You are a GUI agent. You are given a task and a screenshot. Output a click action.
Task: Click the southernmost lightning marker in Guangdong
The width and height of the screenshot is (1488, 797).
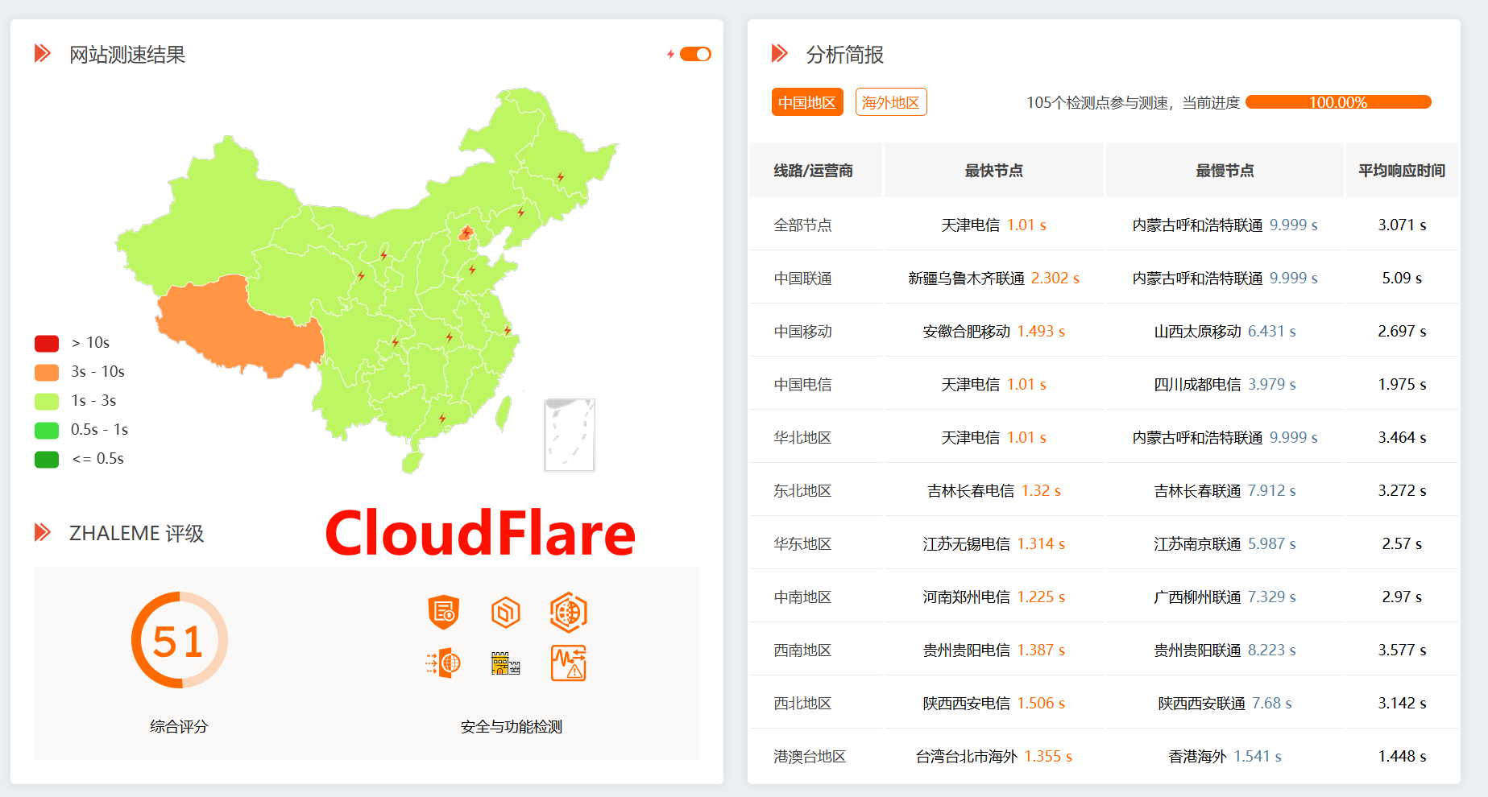pyautogui.click(x=442, y=418)
